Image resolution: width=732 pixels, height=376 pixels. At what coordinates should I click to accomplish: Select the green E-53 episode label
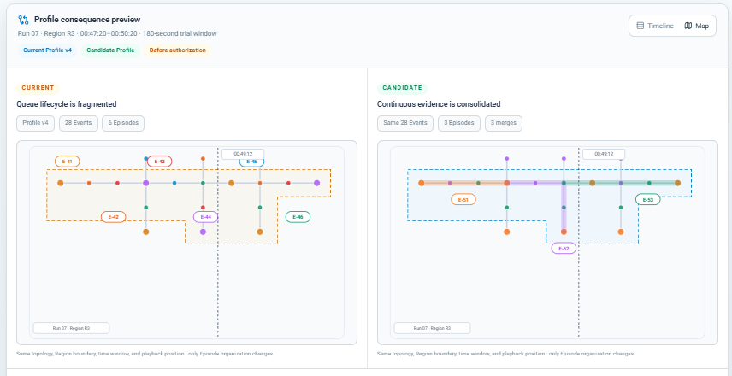648,200
